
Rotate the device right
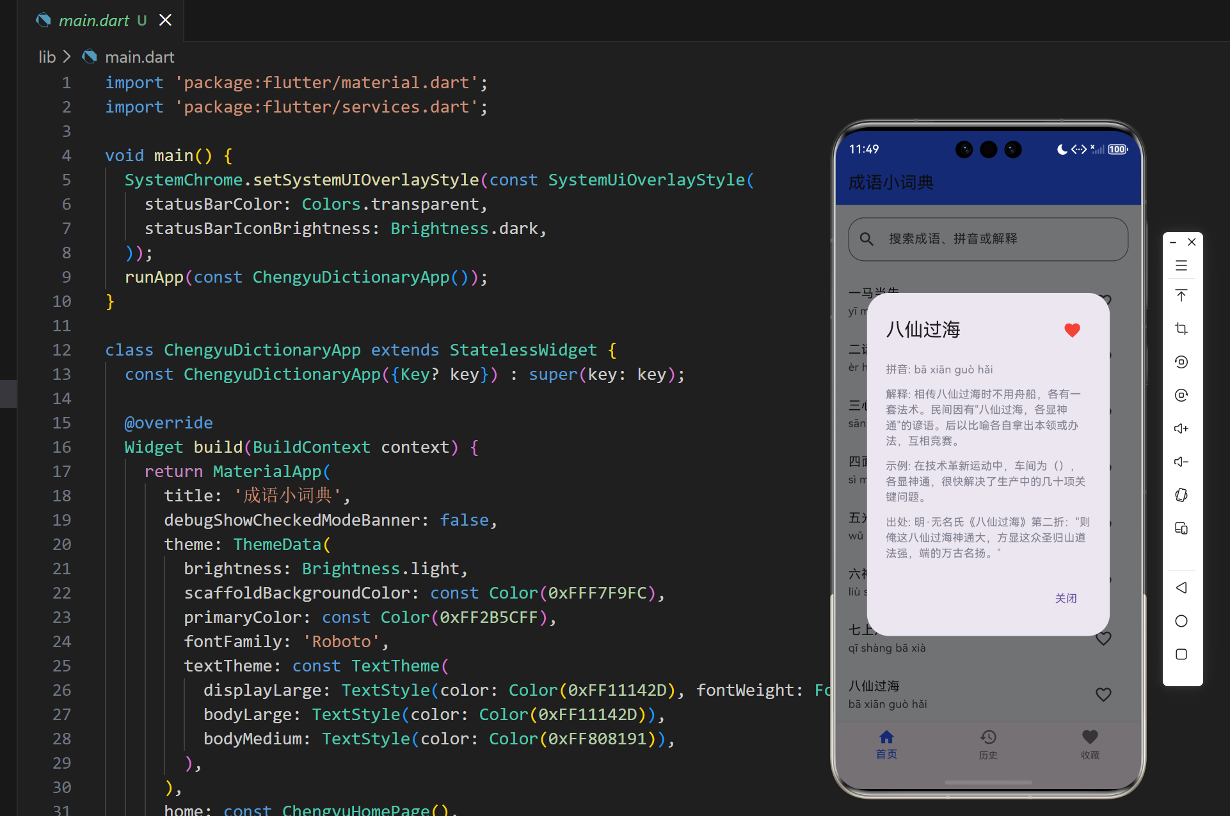coord(1181,395)
